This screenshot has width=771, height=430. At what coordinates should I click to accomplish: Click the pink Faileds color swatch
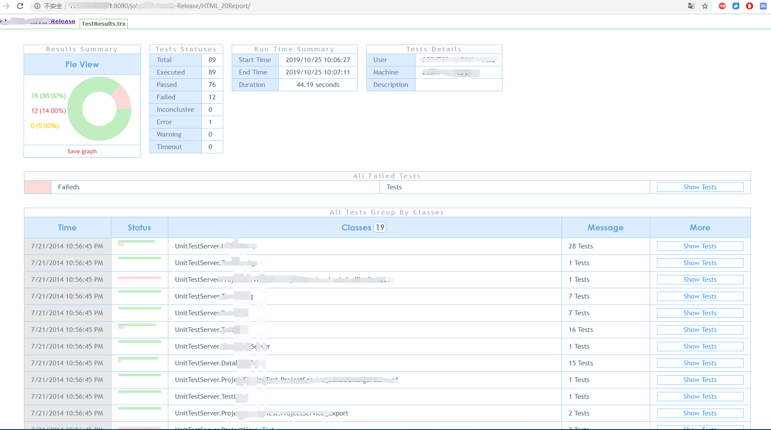(x=38, y=187)
